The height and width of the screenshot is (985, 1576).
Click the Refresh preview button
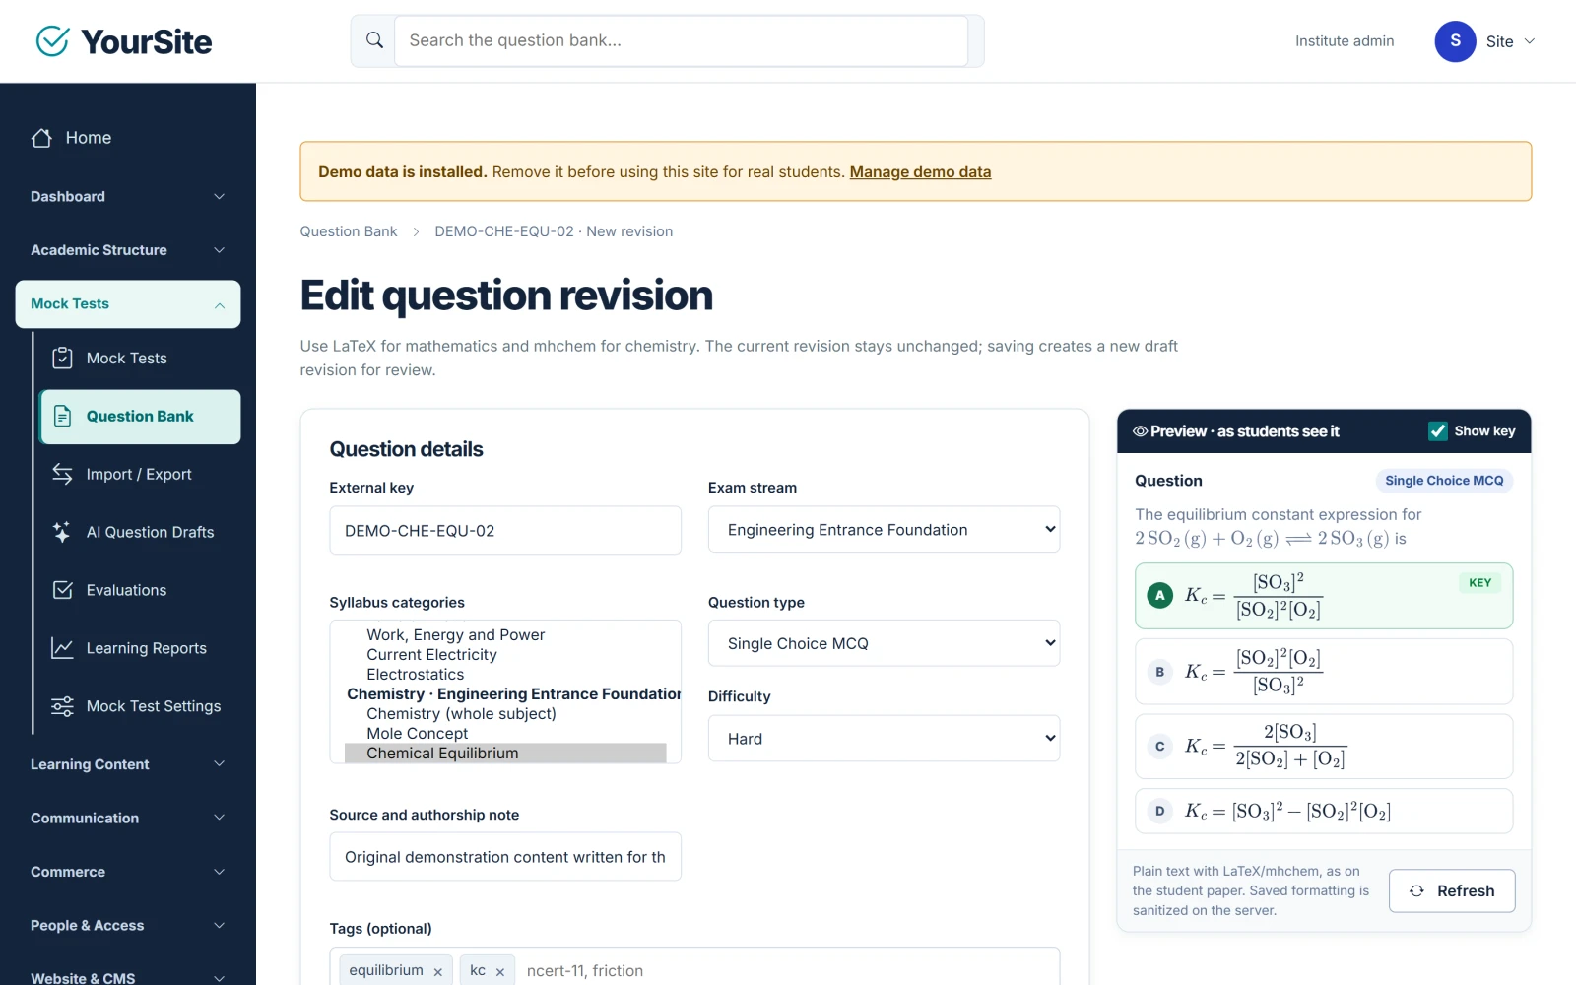click(x=1452, y=890)
